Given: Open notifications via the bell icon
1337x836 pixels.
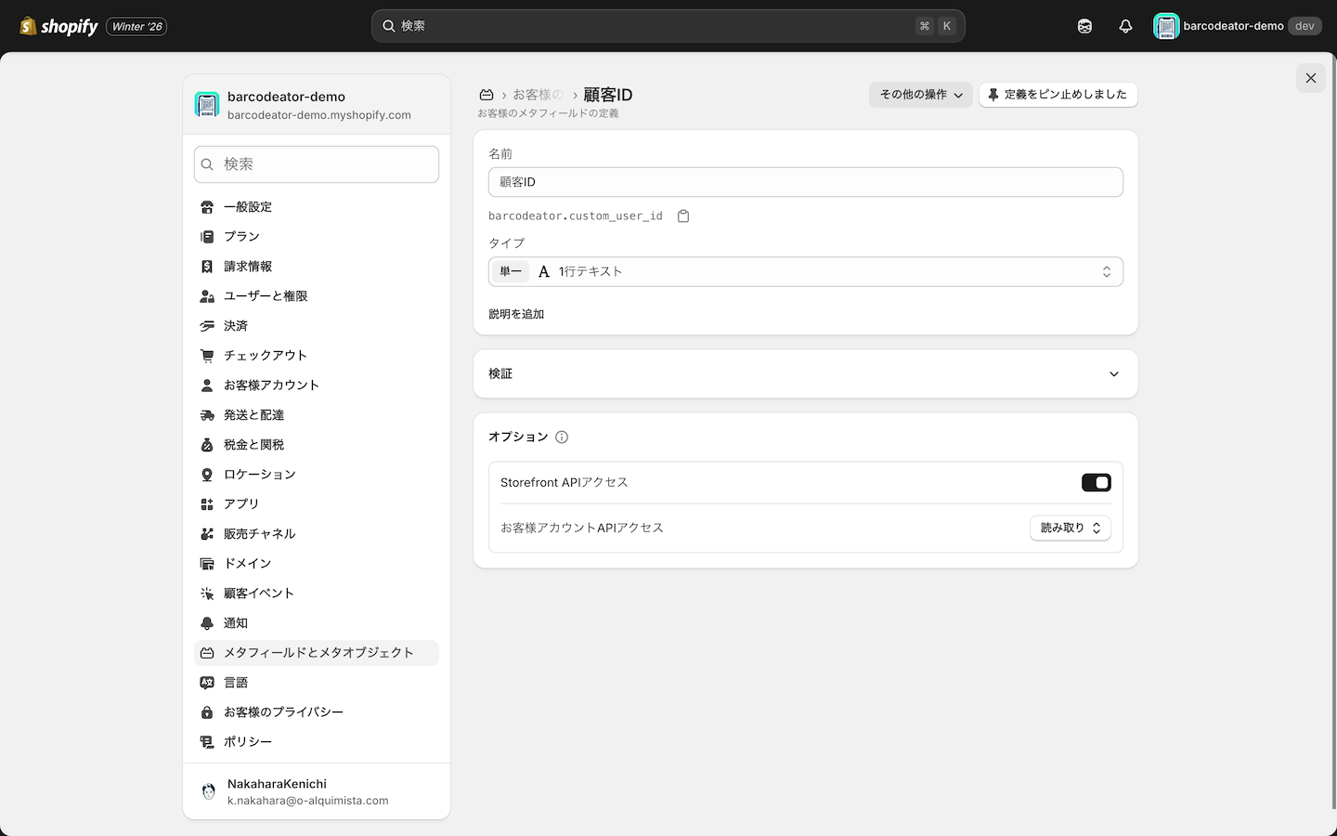Looking at the screenshot, I should (1125, 25).
